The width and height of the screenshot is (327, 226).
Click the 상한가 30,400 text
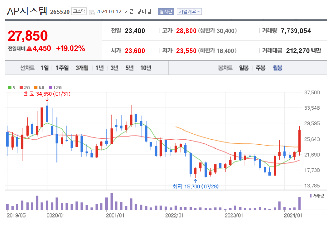tap(217, 31)
